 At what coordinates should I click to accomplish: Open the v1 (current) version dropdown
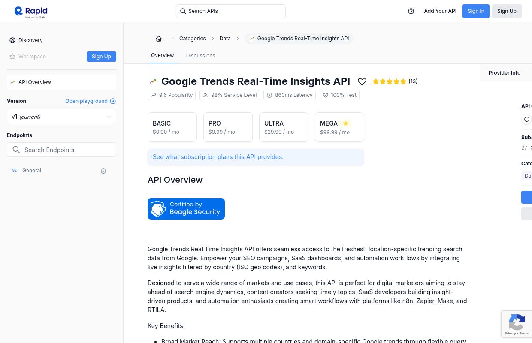click(x=61, y=117)
